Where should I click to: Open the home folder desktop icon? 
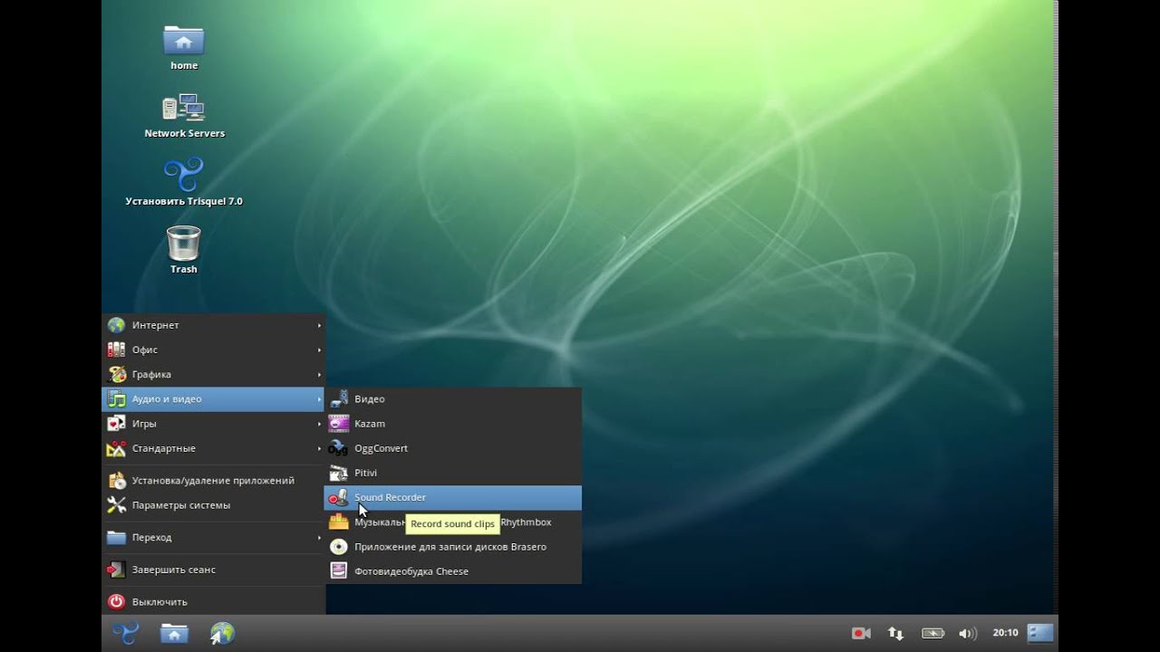tap(183, 41)
